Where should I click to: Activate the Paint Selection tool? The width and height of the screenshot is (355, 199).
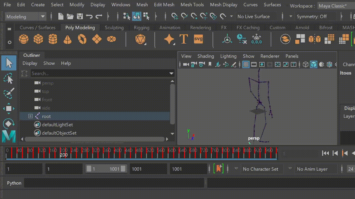(x=9, y=93)
